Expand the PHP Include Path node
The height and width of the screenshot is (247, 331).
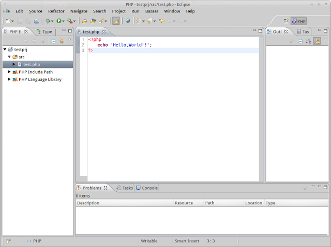point(9,72)
